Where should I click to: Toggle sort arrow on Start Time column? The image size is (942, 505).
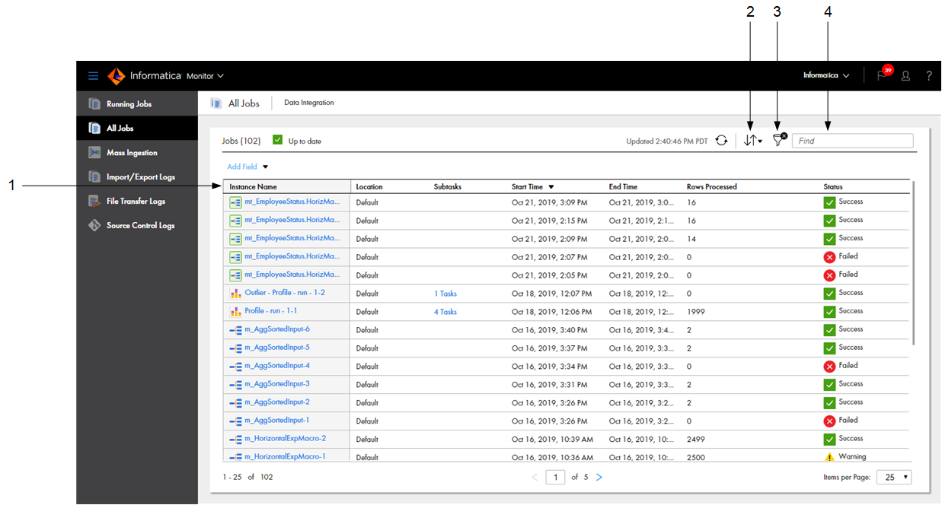[x=551, y=187]
